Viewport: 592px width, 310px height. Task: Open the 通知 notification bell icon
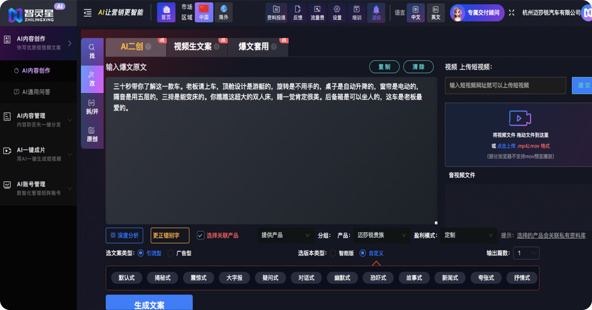375,12
